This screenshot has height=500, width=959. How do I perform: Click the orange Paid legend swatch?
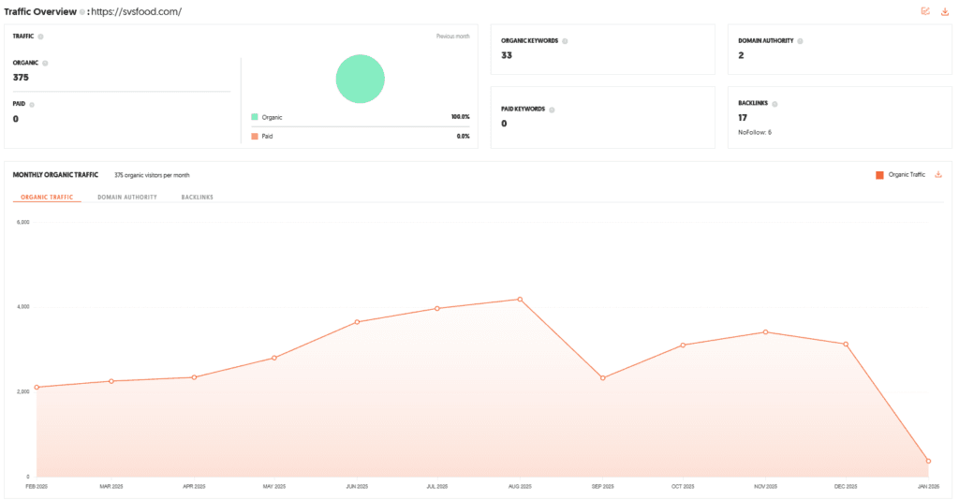tap(255, 136)
